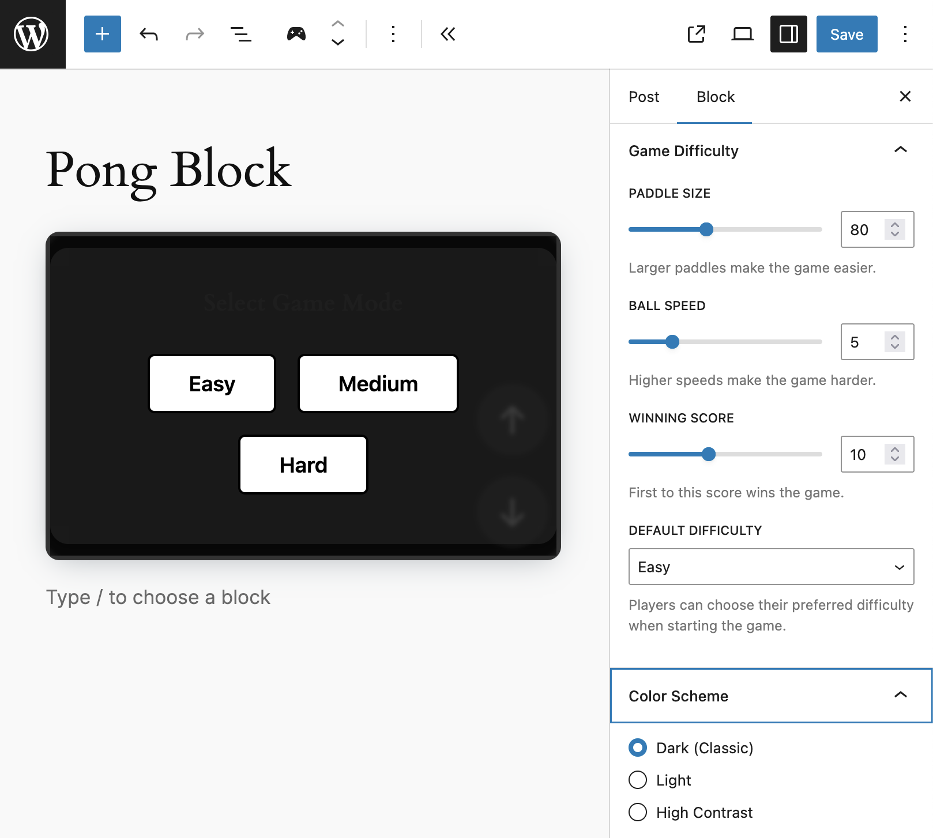
Task: Collapse the Game Difficulty panel
Action: [x=771, y=151]
